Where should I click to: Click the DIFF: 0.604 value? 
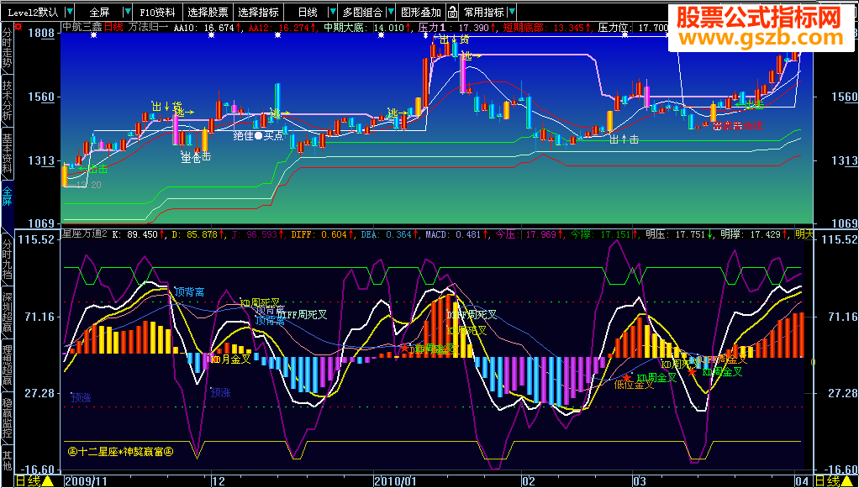tap(320, 234)
